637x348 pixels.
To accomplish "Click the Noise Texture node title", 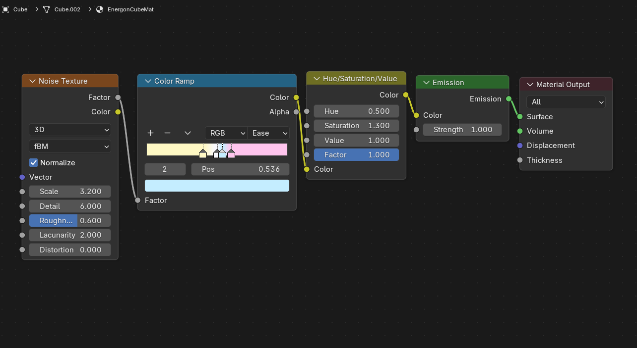I will tap(63, 81).
